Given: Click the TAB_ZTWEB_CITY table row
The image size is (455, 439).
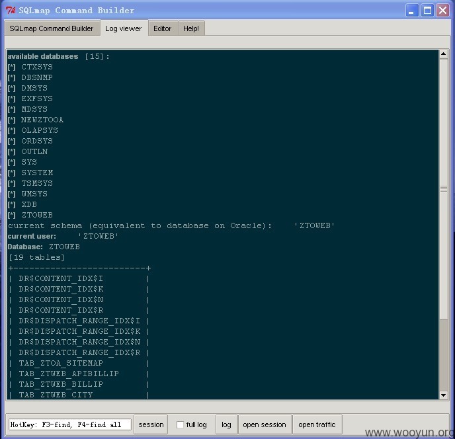Looking at the screenshot, I should [79, 395].
